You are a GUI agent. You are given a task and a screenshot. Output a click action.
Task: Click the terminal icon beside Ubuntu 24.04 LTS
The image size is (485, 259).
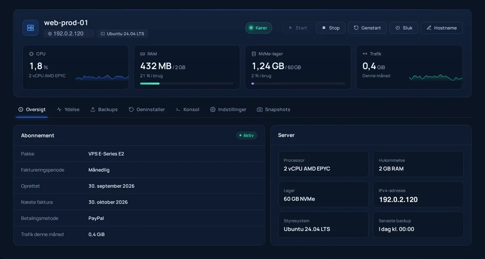[x=103, y=34]
